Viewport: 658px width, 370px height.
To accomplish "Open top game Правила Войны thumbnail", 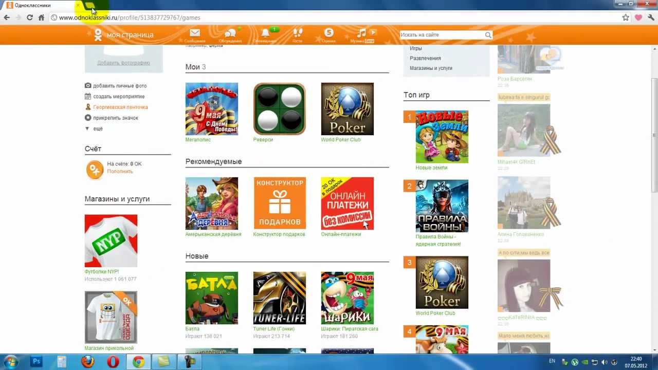I will pyautogui.click(x=442, y=206).
